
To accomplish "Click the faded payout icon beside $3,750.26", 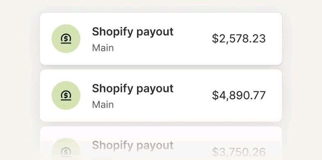I will pyautogui.click(x=66, y=152).
